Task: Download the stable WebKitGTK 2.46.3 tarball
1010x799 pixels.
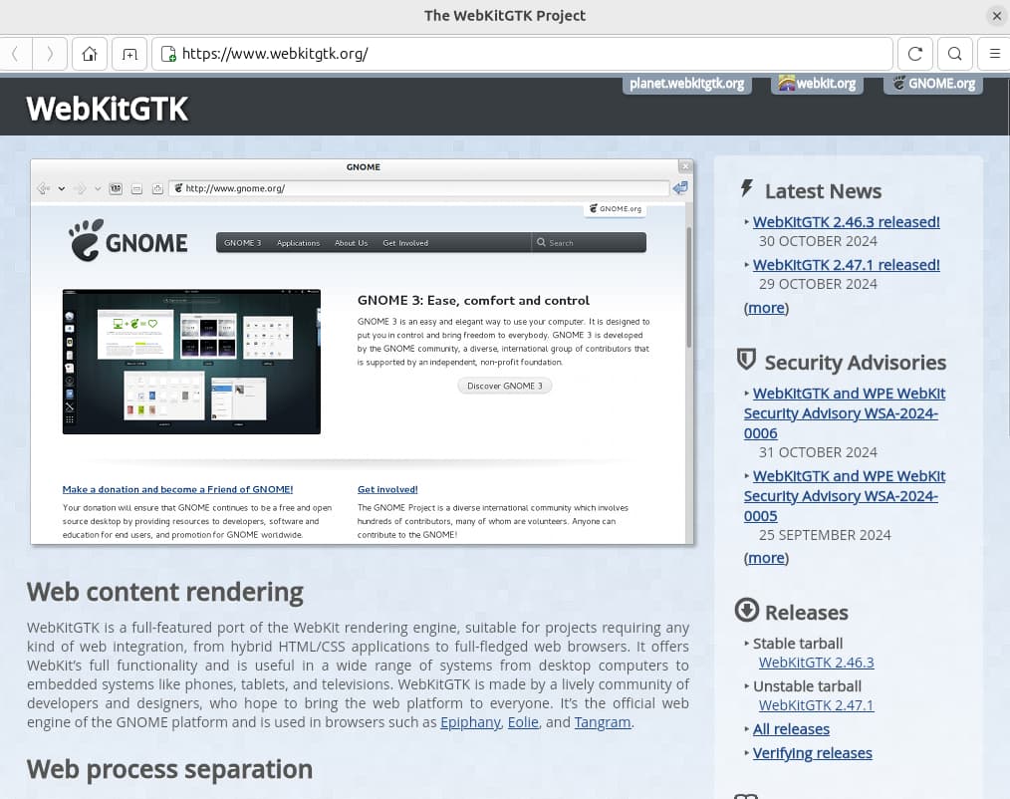Action: coord(816,663)
